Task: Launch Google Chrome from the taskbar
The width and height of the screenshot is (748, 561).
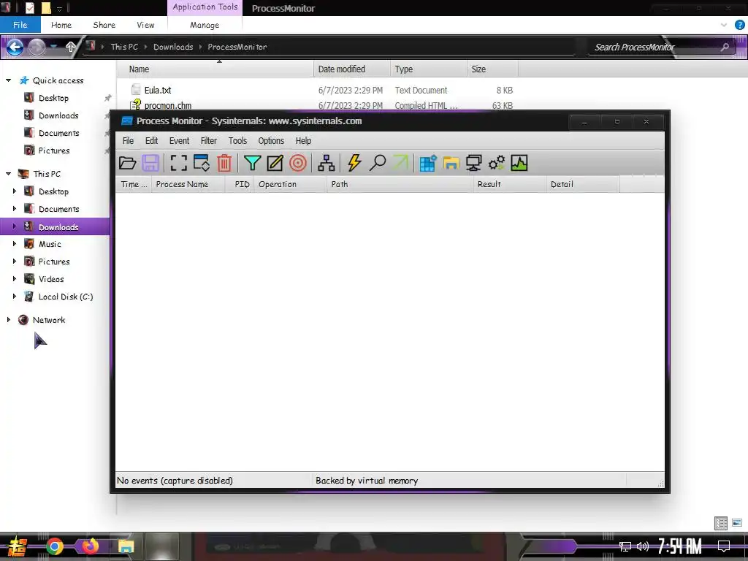Action: [x=55, y=546]
